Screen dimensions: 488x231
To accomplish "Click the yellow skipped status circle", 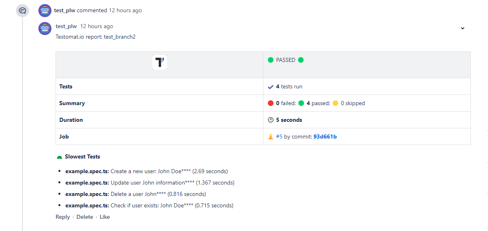I will point(335,103).
